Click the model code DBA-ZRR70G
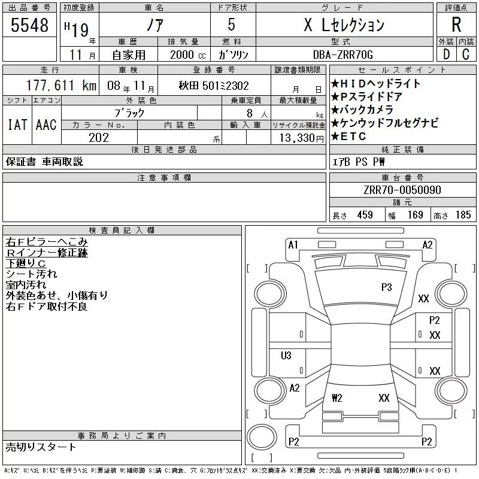The image size is (479, 479). tap(344, 54)
